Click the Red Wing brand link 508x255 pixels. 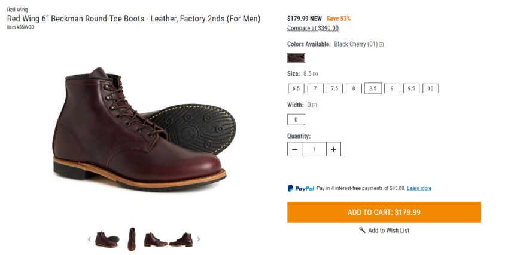[x=17, y=10]
